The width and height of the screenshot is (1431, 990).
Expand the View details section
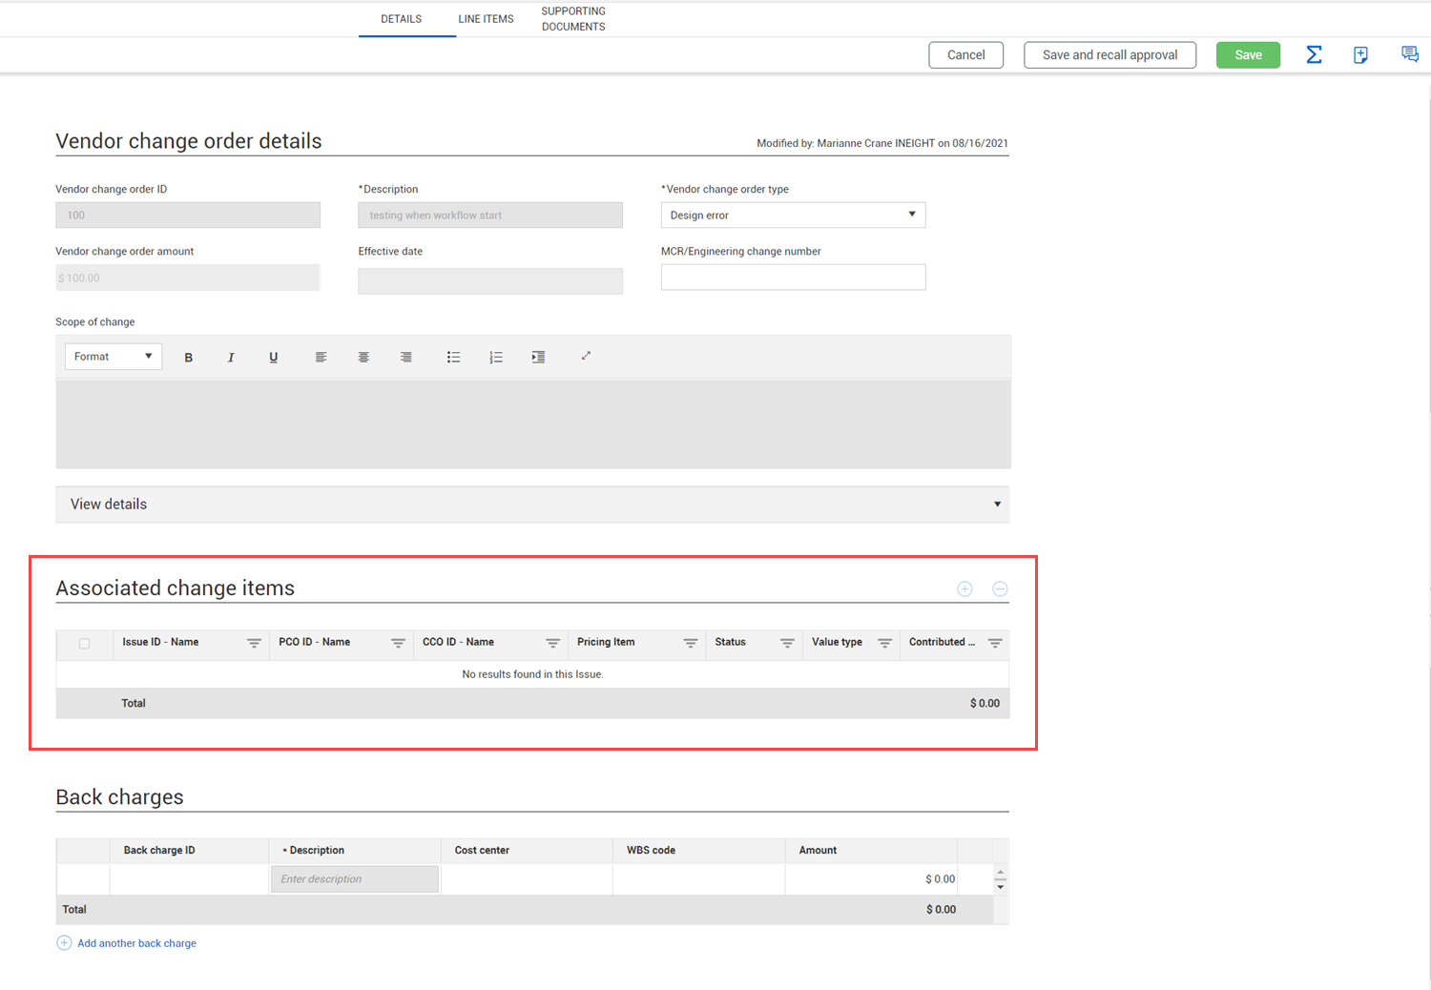(x=532, y=505)
